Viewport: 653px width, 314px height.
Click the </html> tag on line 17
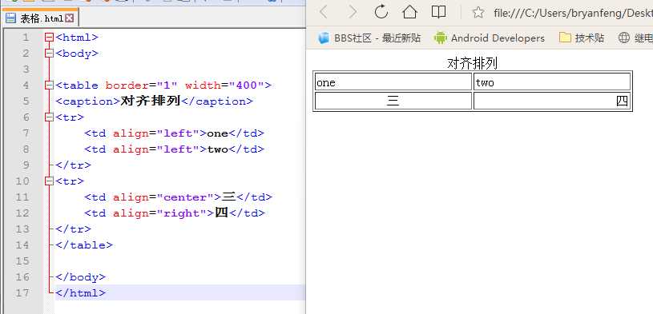(80, 292)
